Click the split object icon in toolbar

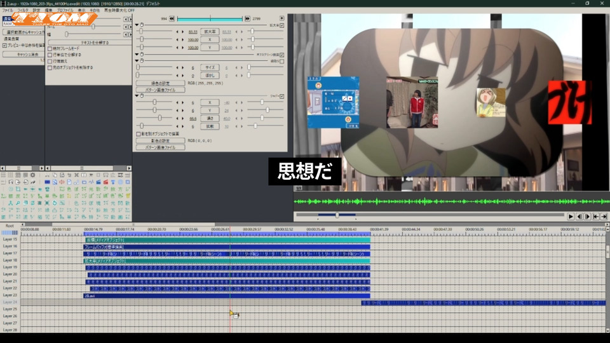[84, 175]
